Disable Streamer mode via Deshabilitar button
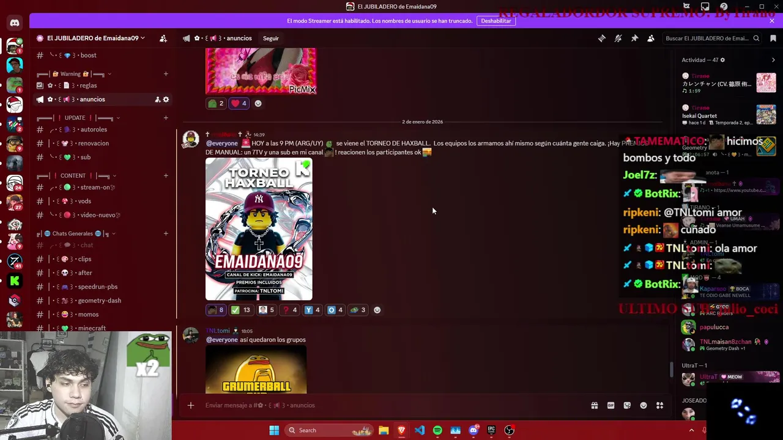This screenshot has width=783, height=440. click(496, 21)
